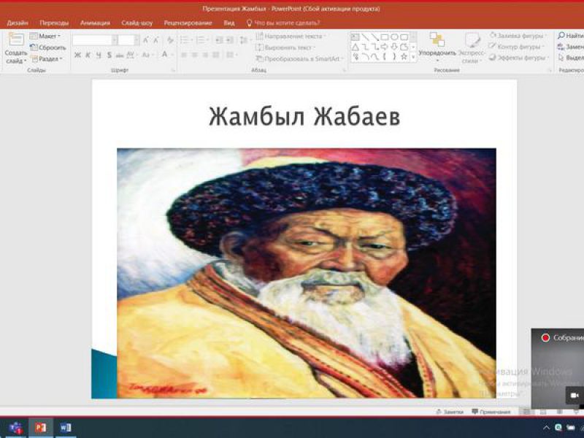Open the numbered list button
The width and height of the screenshot is (584, 438).
pos(202,40)
